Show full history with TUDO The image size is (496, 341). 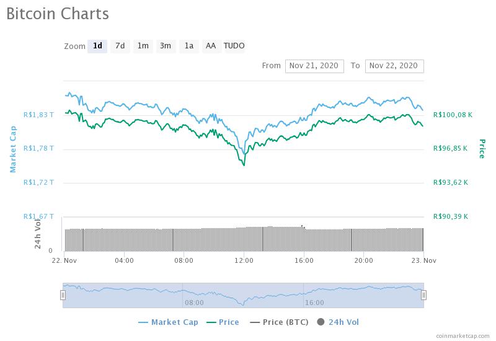(x=234, y=46)
